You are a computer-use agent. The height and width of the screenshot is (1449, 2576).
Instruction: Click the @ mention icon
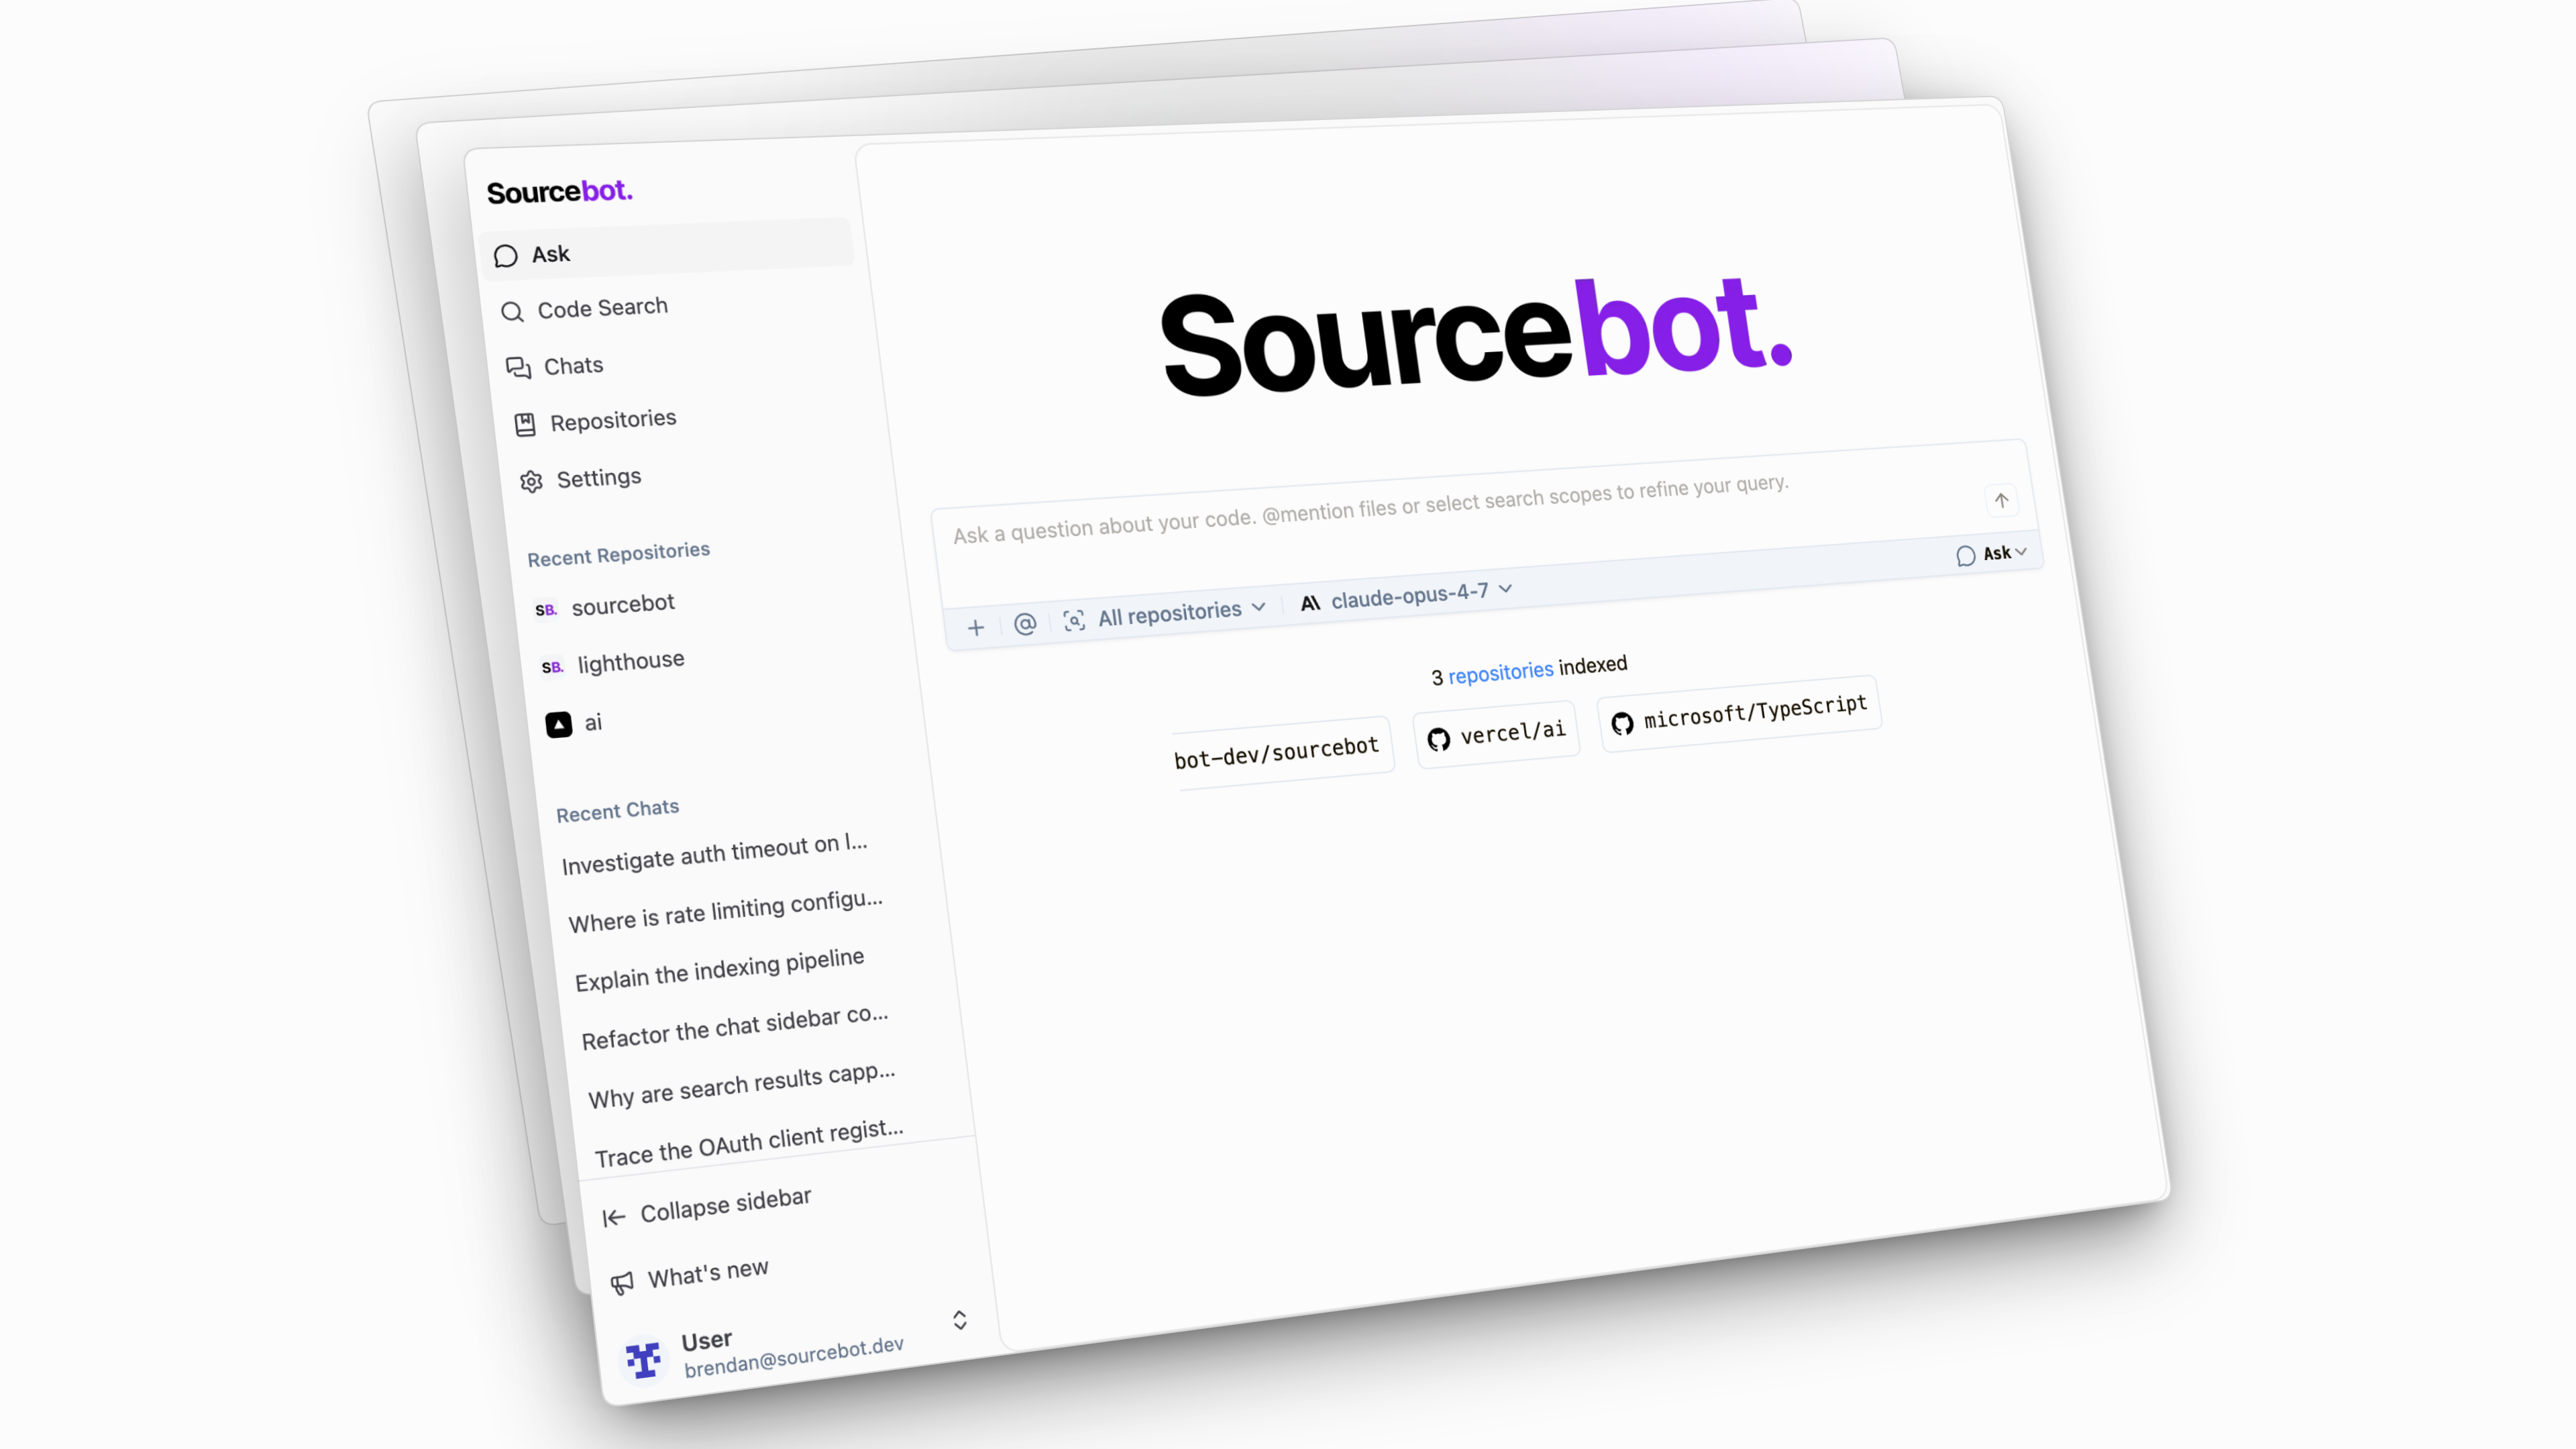coord(1025,624)
